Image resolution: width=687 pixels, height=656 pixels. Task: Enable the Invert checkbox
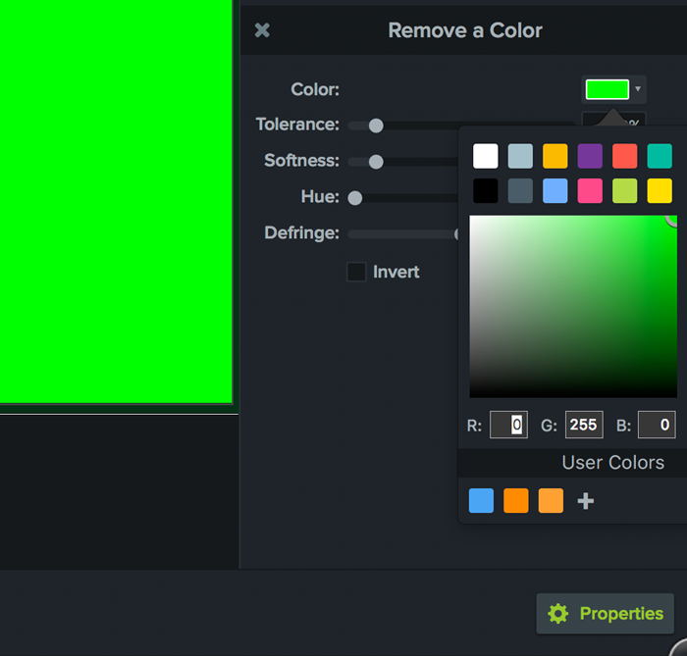(x=356, y=272)
